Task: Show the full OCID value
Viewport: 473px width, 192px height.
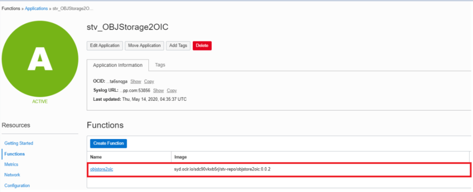Action: point(135,81)
